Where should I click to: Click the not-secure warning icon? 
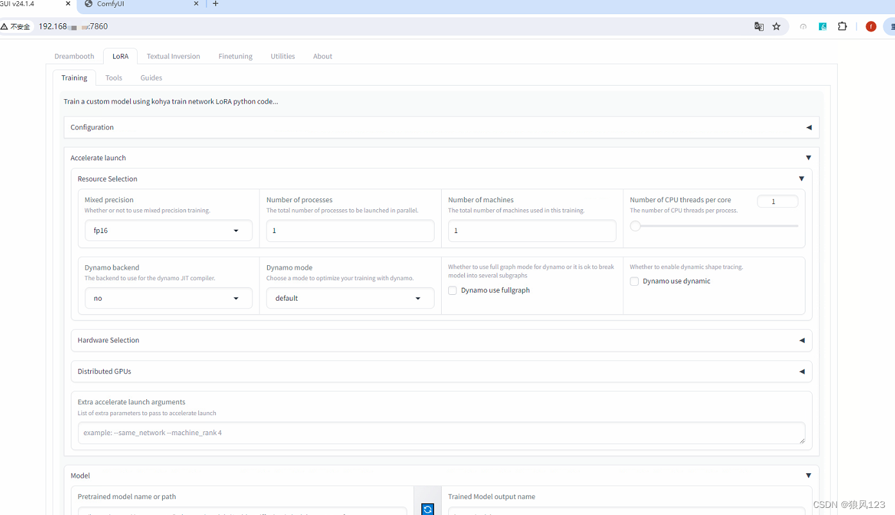(4, 26)
